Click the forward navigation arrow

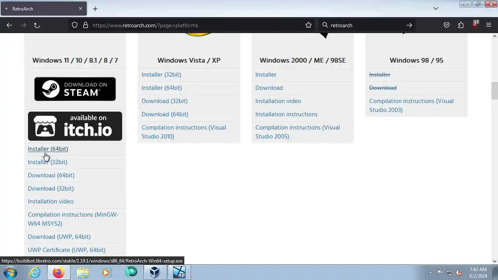[x=23, y=25]
